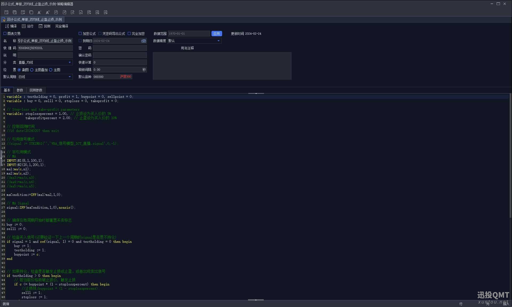The height and width of the screenshot is (307, 512).
Task: Open Find with the magnifier document icon
Action: point(73,12)
